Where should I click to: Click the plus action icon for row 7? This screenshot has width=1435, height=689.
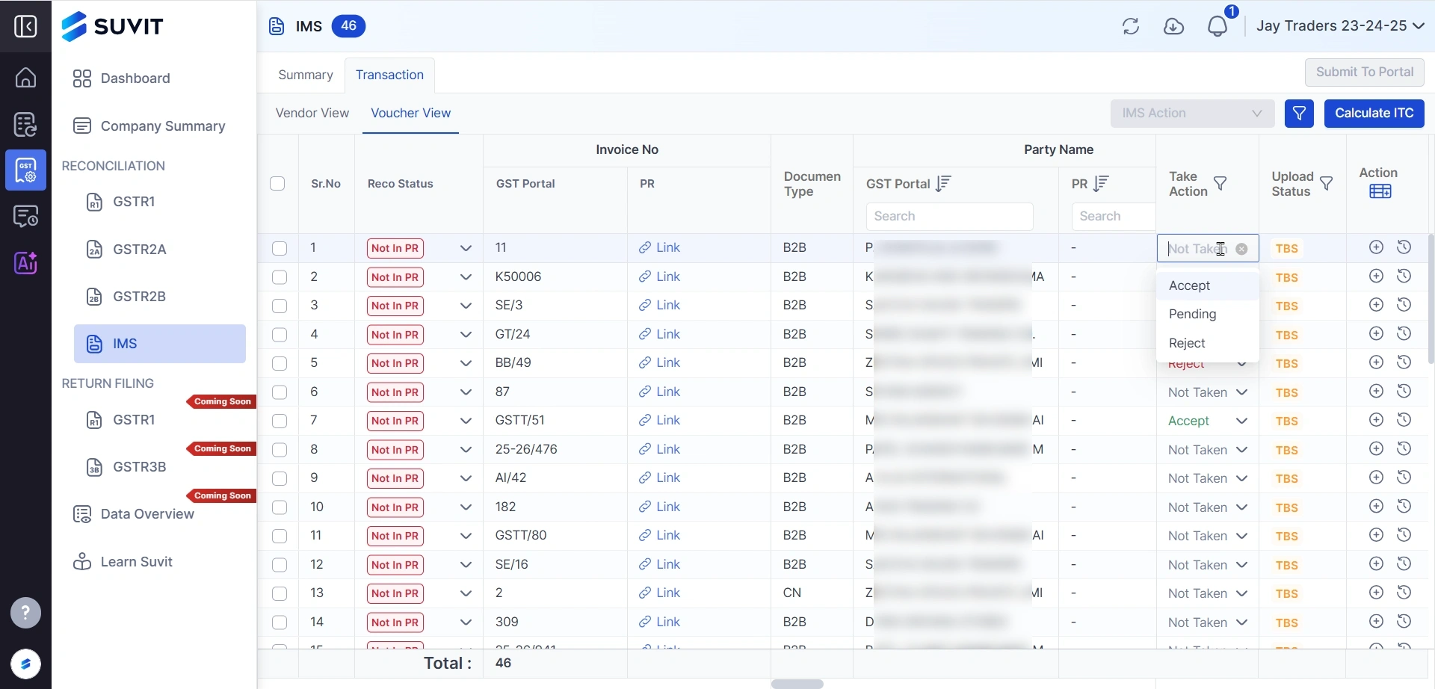tap(1376, 420)
